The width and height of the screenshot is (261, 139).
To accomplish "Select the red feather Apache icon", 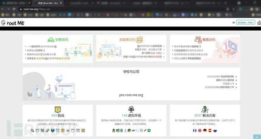I will [x=145, y=131].
